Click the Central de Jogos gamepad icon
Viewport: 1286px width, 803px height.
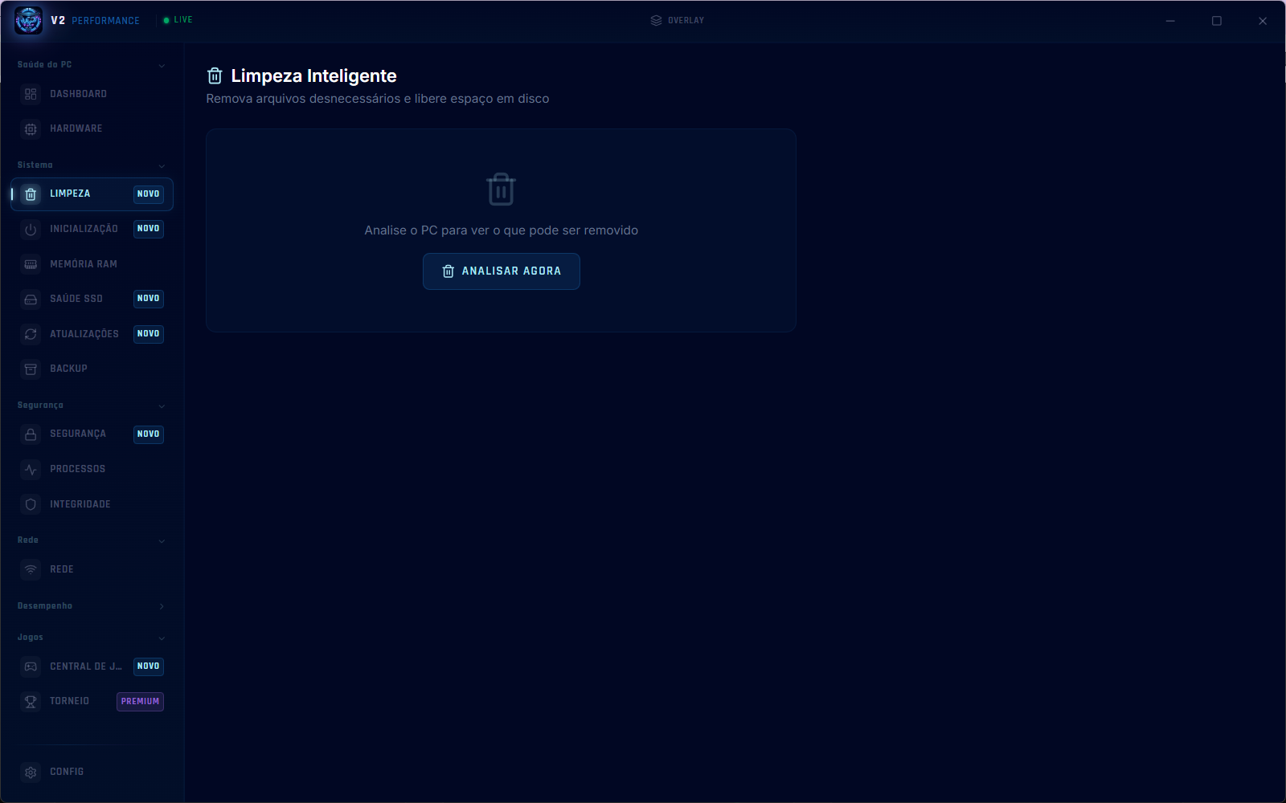point(31,666)
